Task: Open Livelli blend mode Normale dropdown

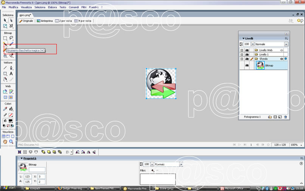Action: tap(286, 44)
